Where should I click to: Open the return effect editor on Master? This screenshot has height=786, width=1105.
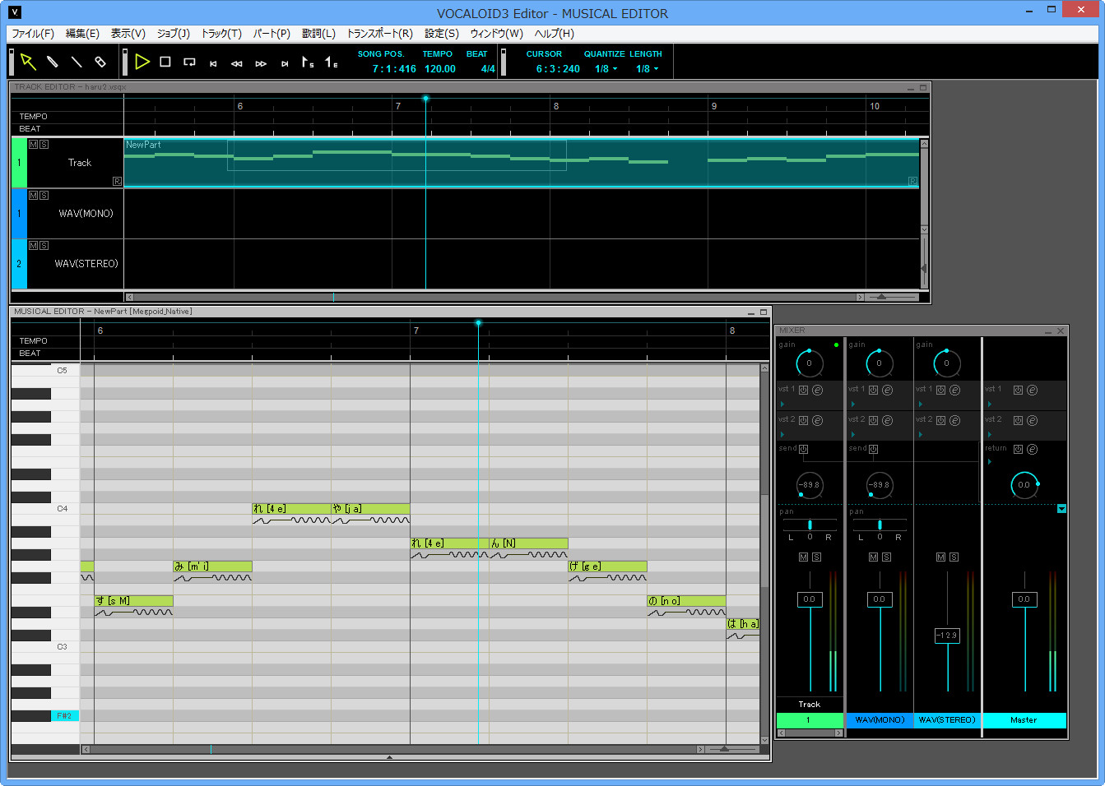(x=1032, y=449)
